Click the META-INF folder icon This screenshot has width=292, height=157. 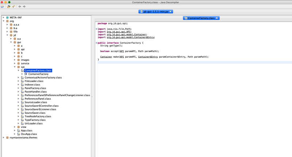pyautogui.click(x=7, y=17)
